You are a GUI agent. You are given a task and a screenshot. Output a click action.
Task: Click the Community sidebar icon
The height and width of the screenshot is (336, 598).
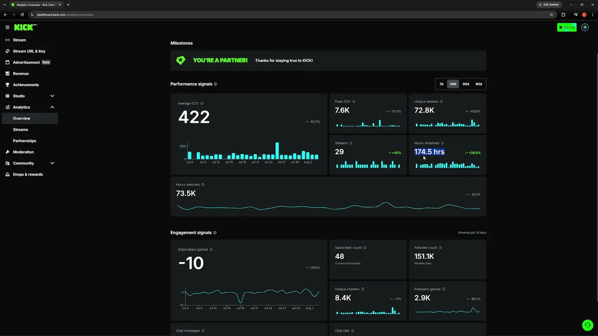pos(7,163)
